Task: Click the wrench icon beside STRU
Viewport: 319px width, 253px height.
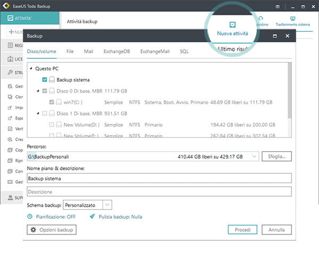Action: pos(10,72)
